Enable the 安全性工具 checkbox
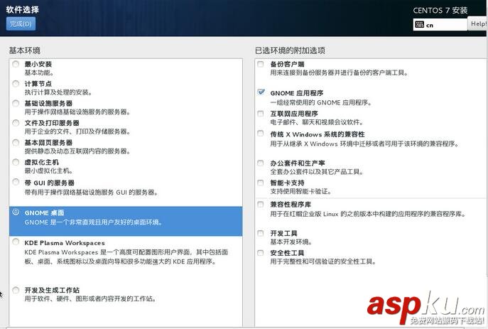488x329 pixels. pyautogui.click(x=261, y=253)
